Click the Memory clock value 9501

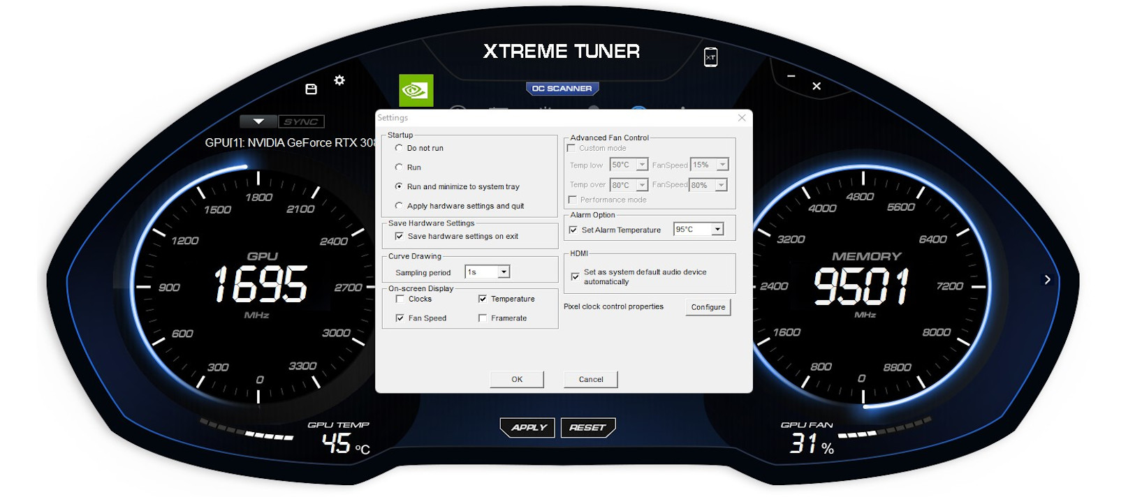click(x=861, y=286)
